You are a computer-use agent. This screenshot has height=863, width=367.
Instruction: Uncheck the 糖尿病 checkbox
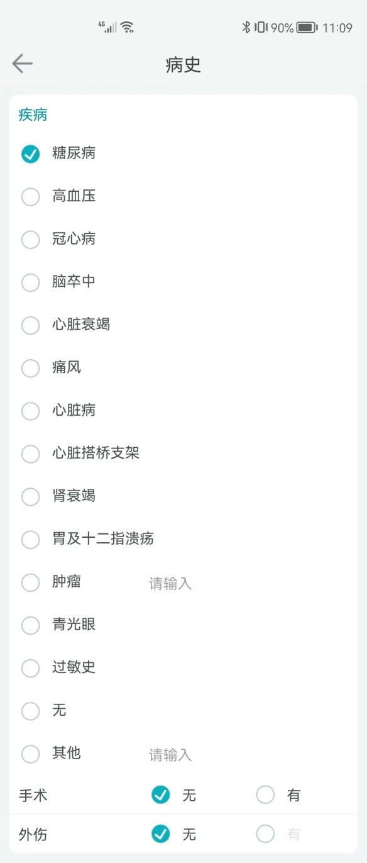30,153
